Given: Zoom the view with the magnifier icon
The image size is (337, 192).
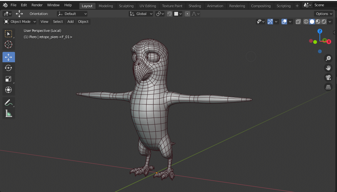Looking at the screenshot, I should coord(328,58).
